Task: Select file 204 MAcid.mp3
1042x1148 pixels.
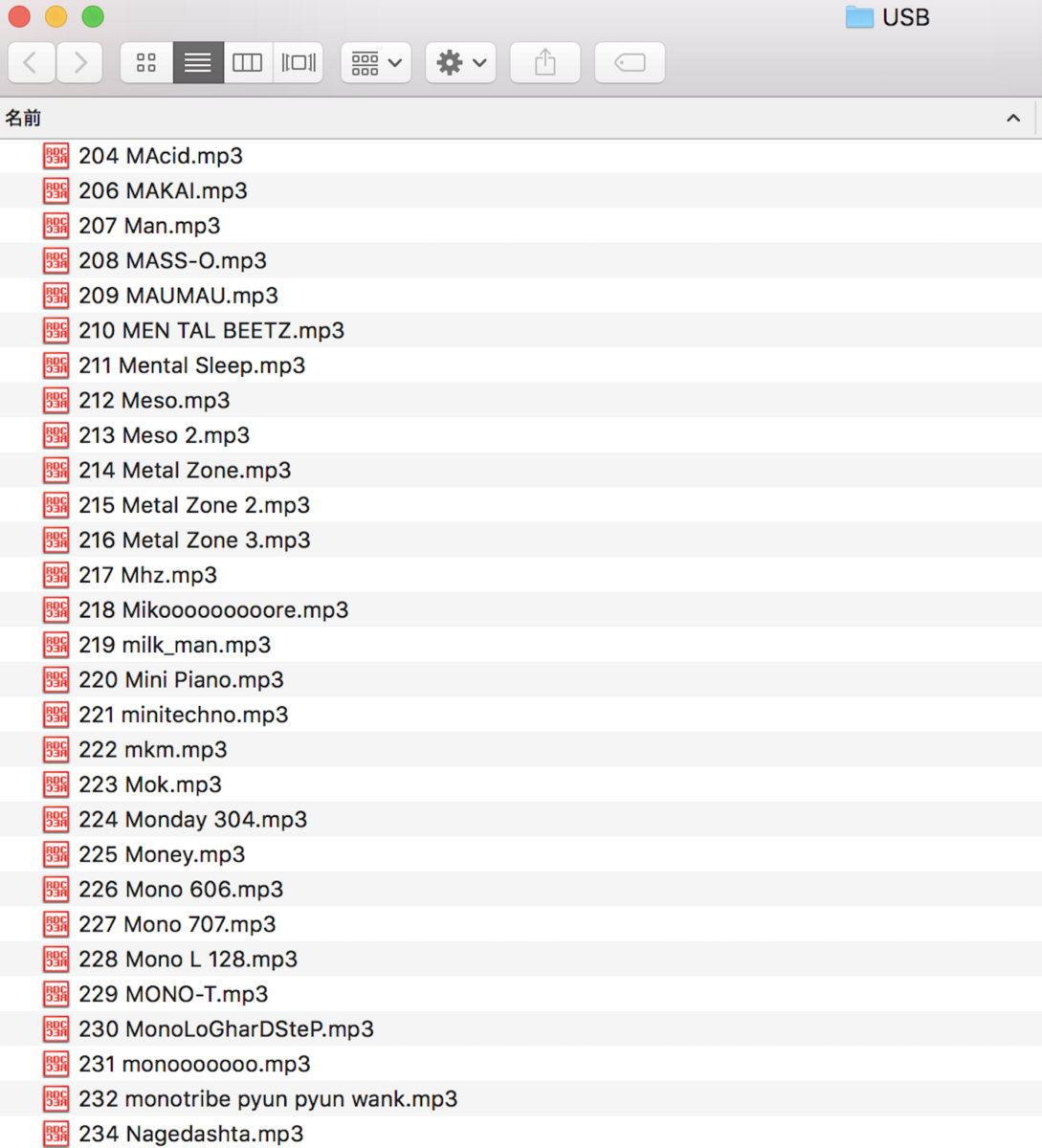Action: click(161, 156)
